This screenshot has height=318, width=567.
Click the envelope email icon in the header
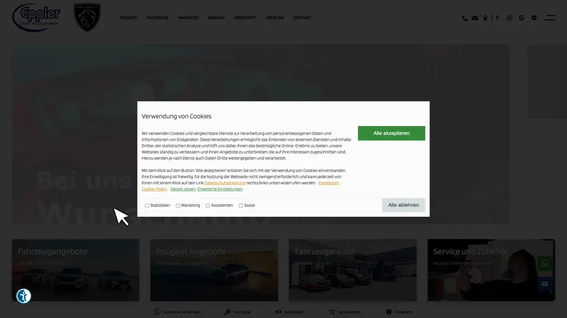click(475, 18)
